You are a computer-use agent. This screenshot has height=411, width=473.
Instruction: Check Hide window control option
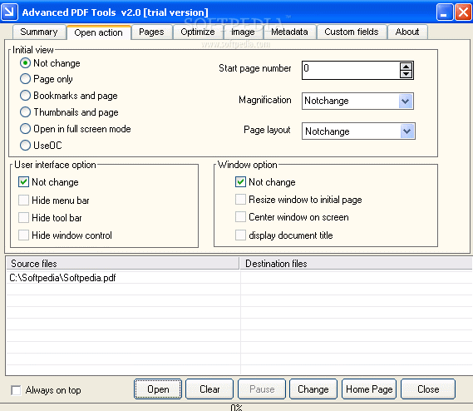tap(23, 235)
